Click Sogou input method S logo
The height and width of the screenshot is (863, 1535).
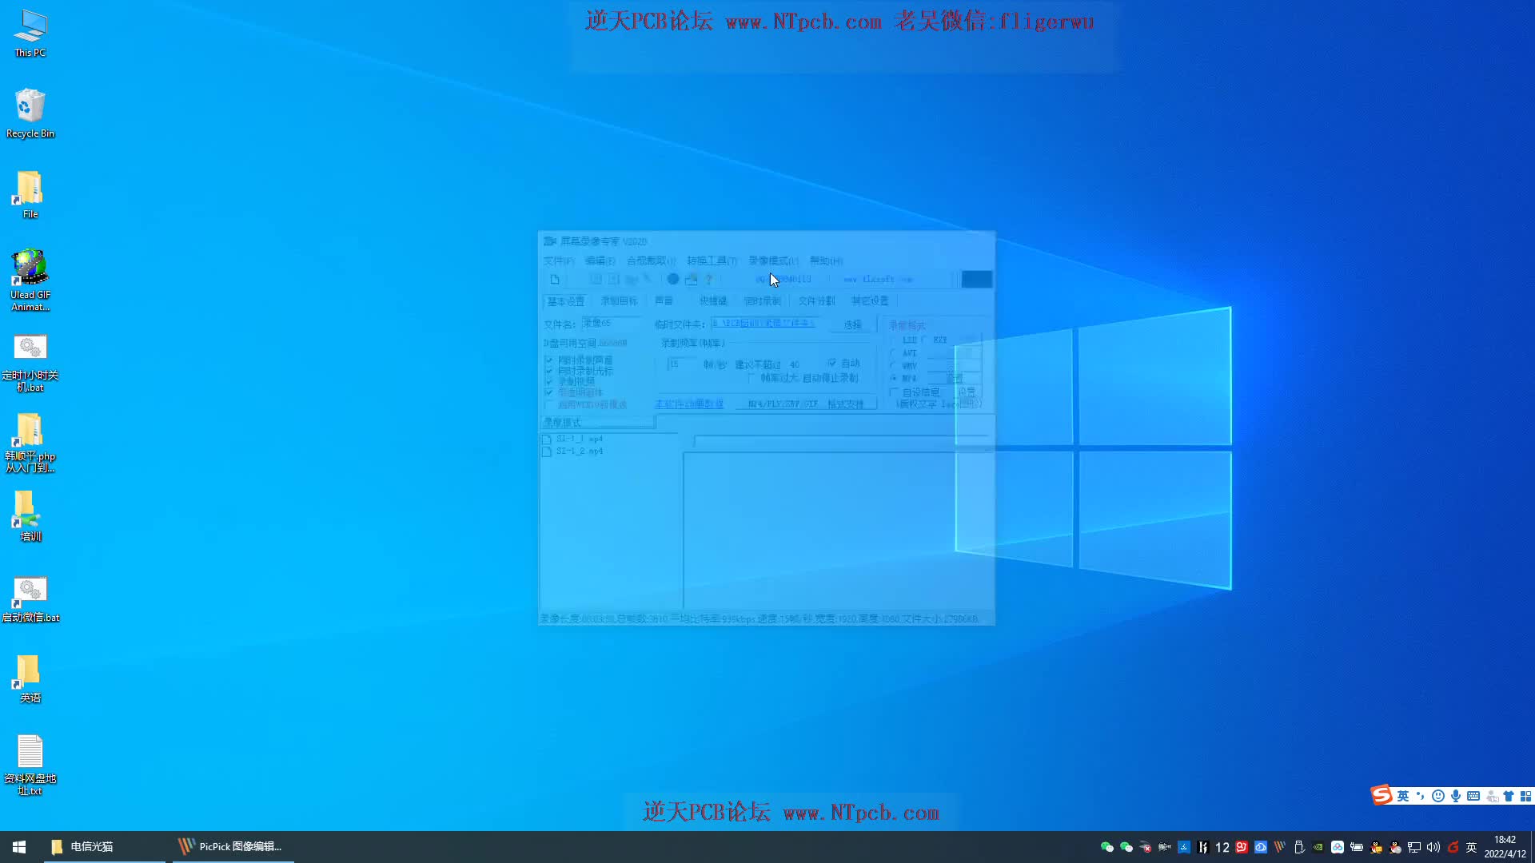click(1381, 795)
